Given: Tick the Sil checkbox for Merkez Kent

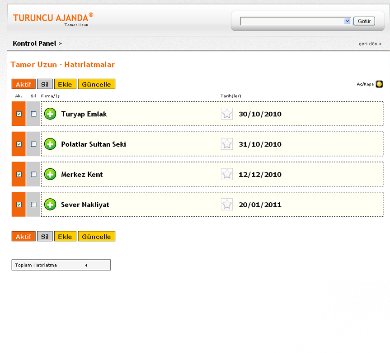Looking at the screenshot, I should point(33,174).
